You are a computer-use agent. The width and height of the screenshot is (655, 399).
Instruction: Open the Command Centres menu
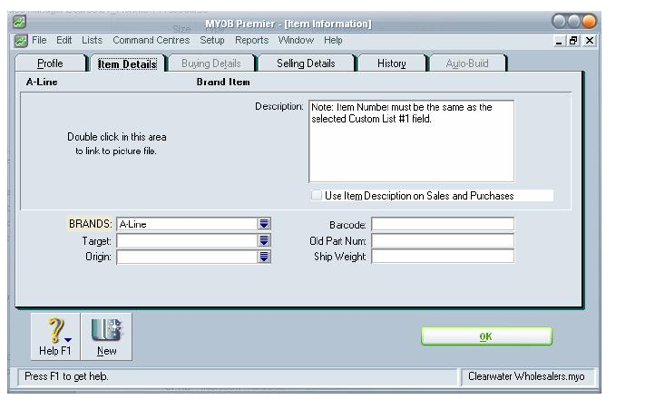click(x=152, y=40)
